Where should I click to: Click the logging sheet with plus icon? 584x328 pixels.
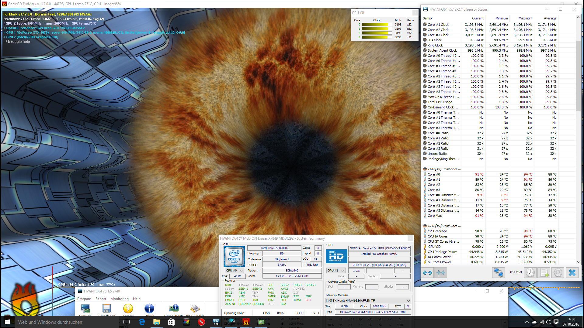(544, 272)
